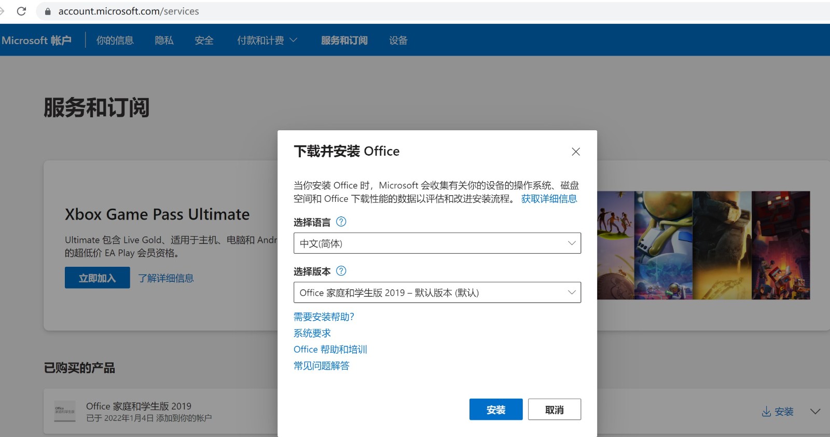830x437 pixels.
Task: Click the 立即加入 button for Xbox Game Pass
Action: 98,278
